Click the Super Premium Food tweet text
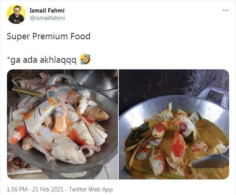Image resolution: width=236 pixels, height=195 pixels. 49,36
